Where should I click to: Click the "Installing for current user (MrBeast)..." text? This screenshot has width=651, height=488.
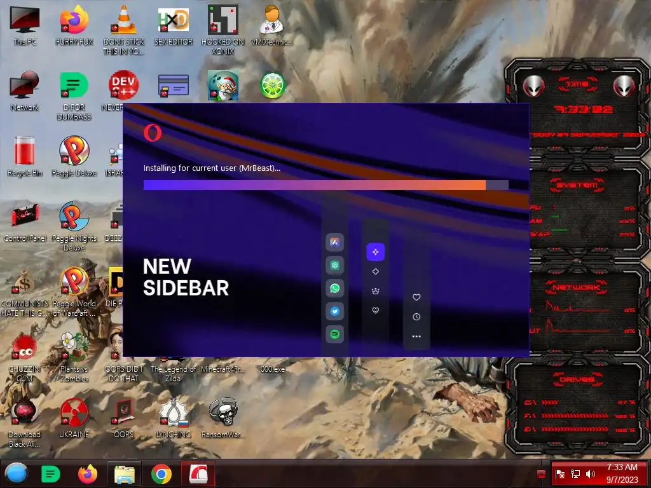click(x=212, y=168)
